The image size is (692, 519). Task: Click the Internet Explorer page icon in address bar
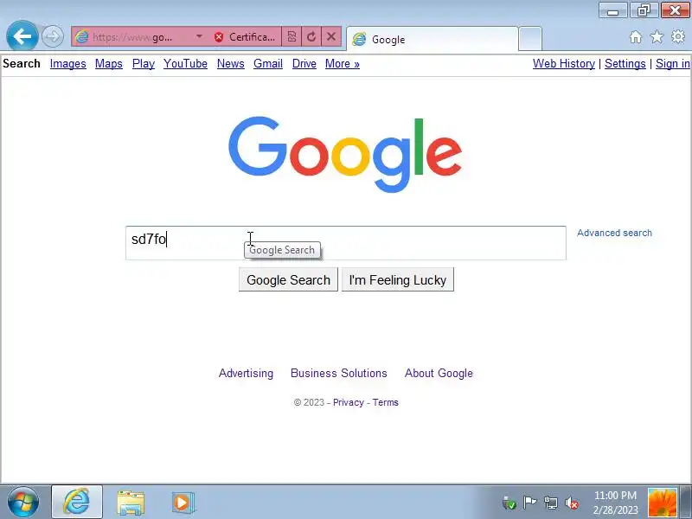coord(81,36)
